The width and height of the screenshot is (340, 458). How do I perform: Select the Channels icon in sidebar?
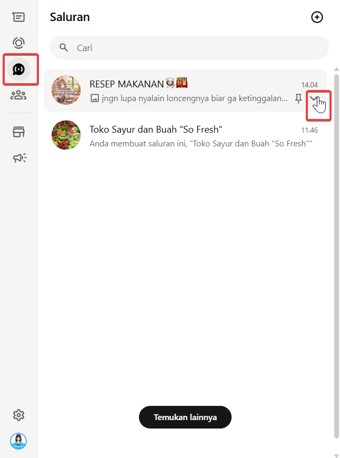coord(19,69)
